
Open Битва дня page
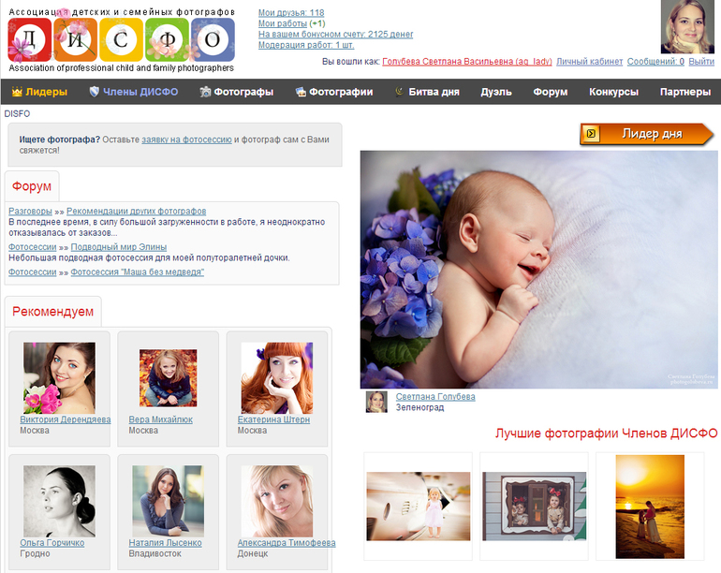434,92
